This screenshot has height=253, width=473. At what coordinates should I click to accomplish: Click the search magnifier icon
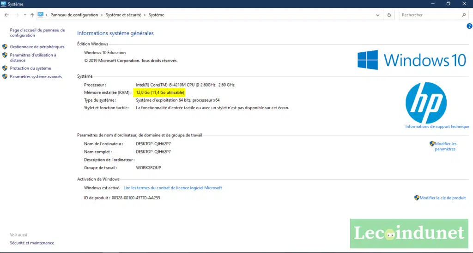tap(464, 15)
